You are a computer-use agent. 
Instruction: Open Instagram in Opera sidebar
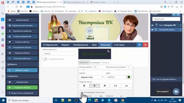3,46
